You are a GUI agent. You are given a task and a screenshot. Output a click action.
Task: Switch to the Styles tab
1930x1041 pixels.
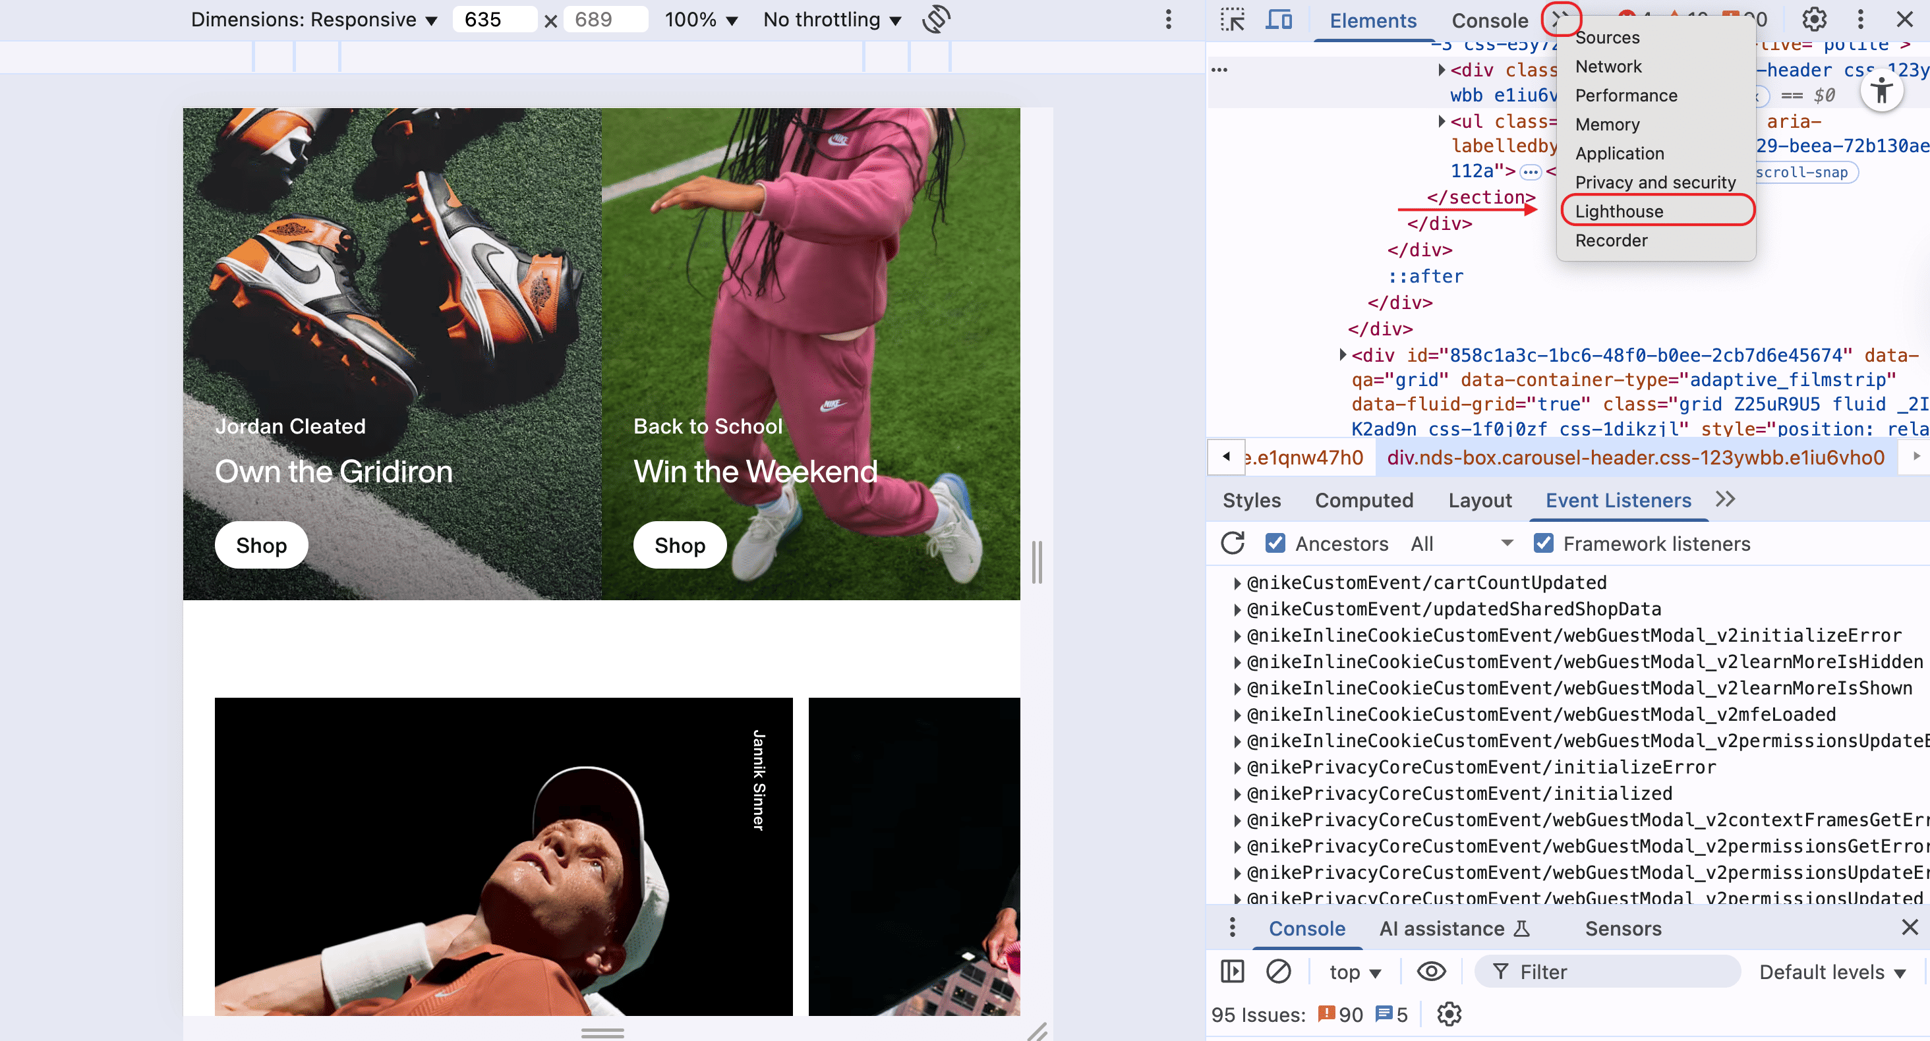pyautogui.click(x=1251, y=499)
